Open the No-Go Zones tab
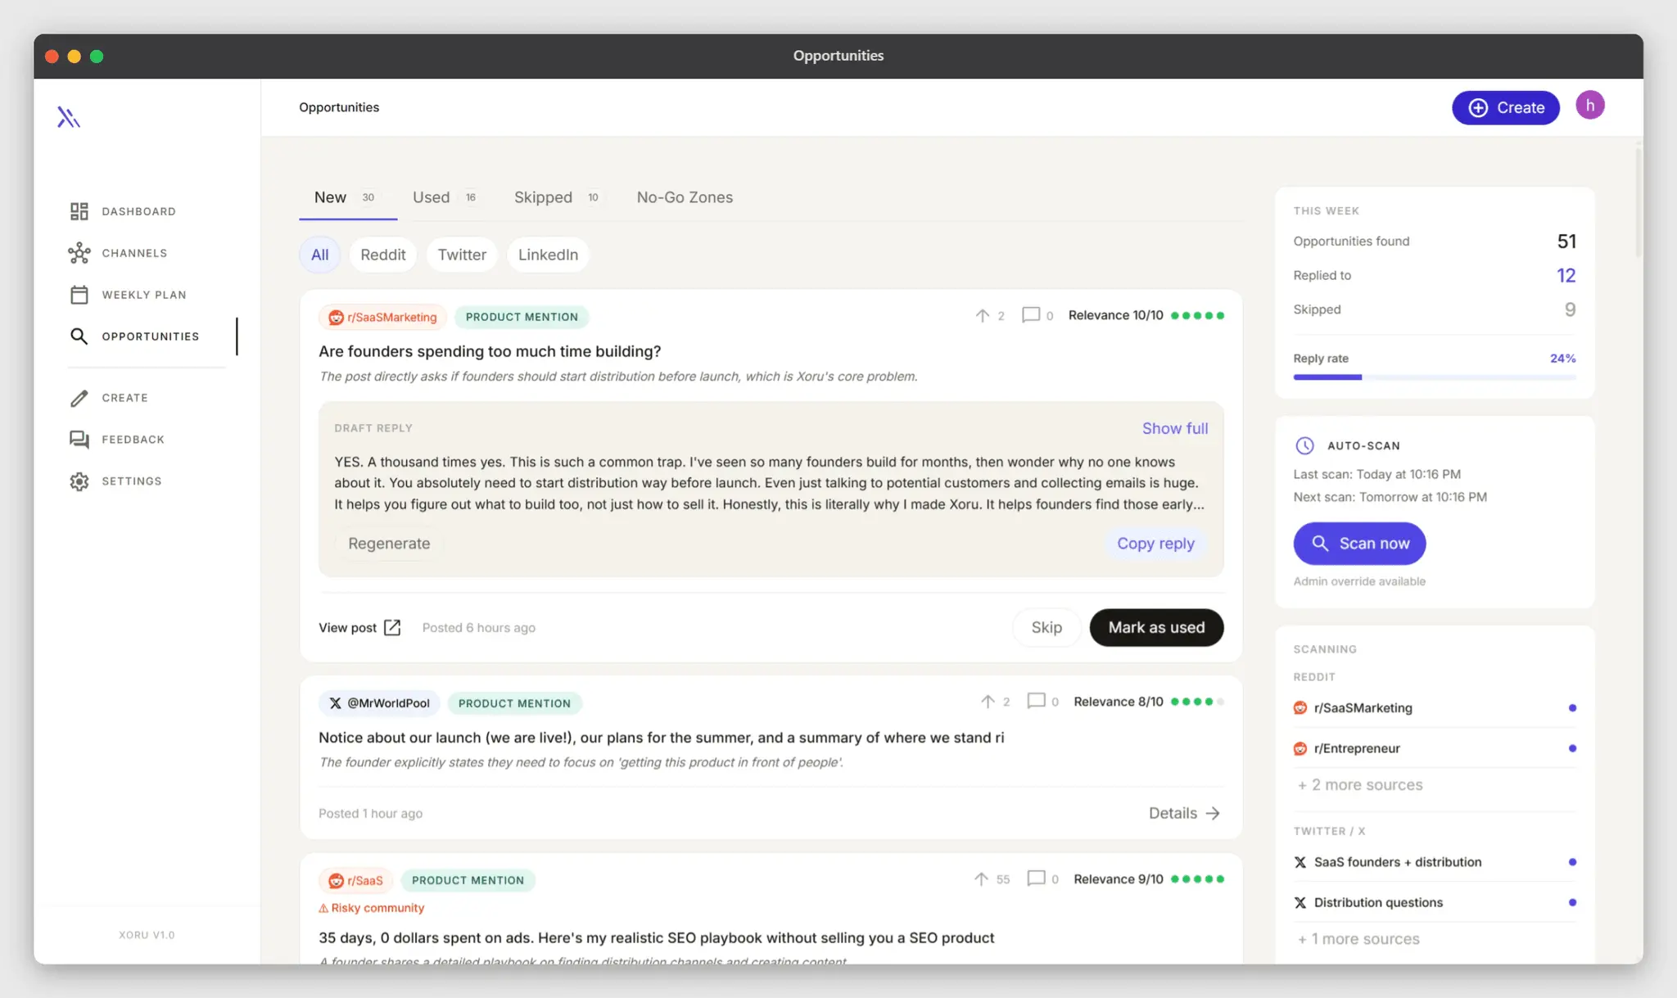The height and width of the screenshot is (998, 1677). pyautogui.click(x=685, y=197)
